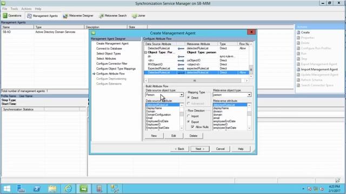
Task: Select the ExpectedRulesList flow row
Action: (x=196, y=68)
